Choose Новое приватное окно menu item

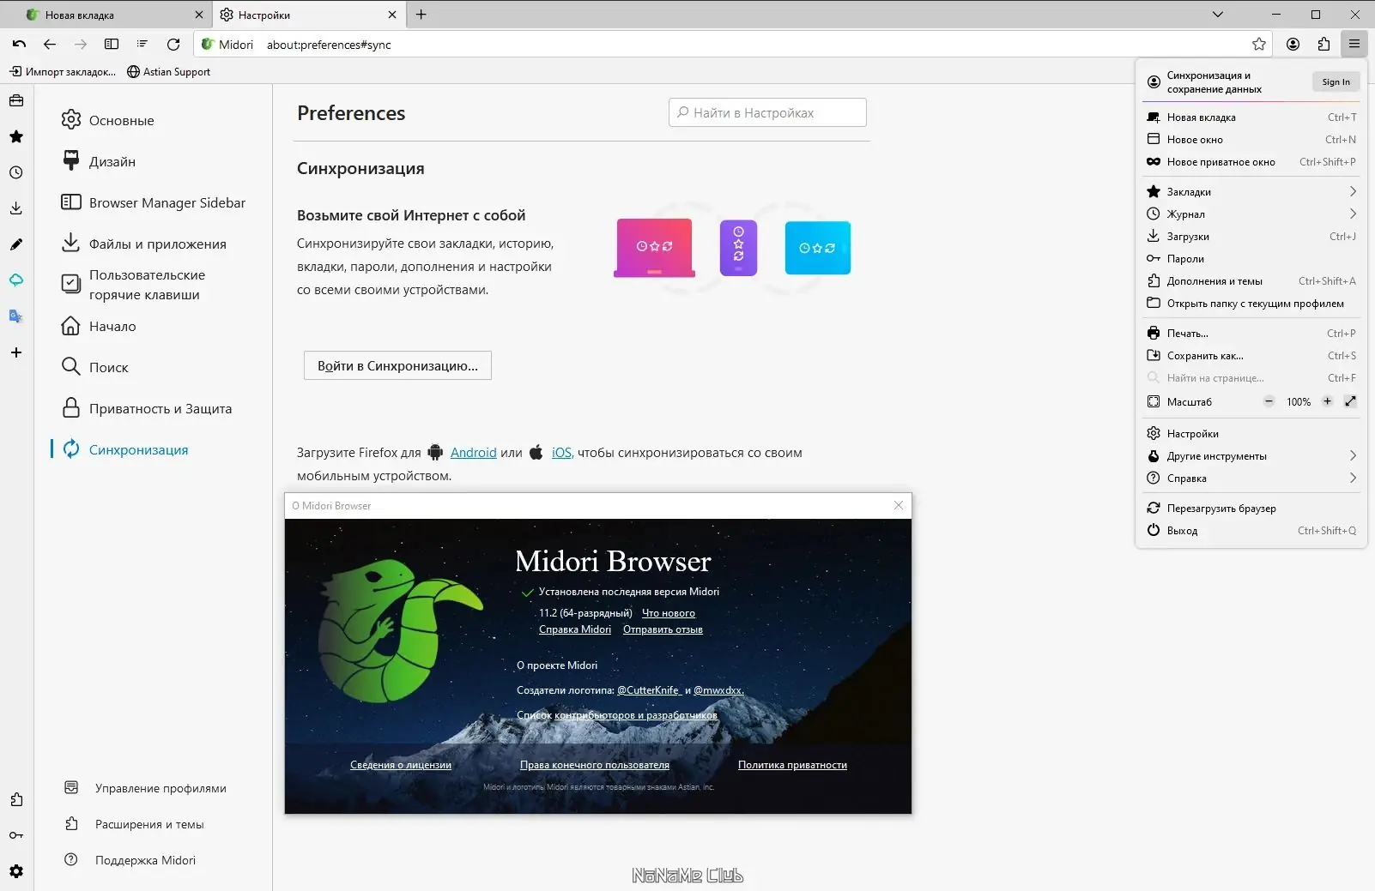pyautogui.click(x=1251, y=162)
